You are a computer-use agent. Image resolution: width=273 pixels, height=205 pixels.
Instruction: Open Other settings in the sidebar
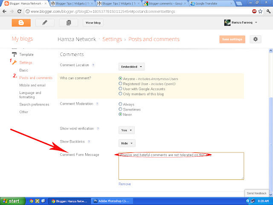[24, 112]
